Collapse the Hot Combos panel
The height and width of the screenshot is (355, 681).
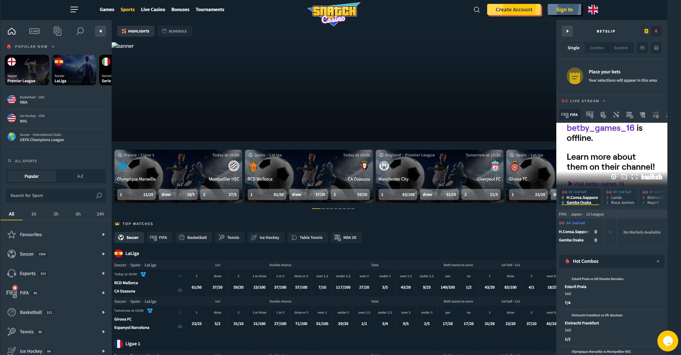coord(658,261)
